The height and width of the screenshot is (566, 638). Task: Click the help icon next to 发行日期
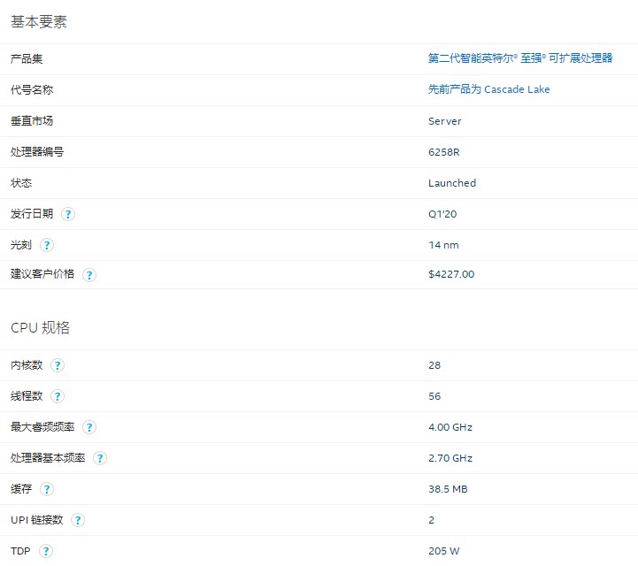pyautogui.click(x=68, y=214)
